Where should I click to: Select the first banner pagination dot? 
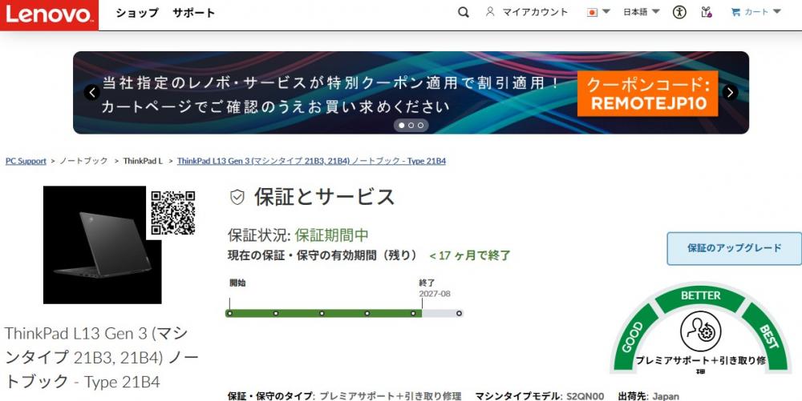click(x=402, y=125)
